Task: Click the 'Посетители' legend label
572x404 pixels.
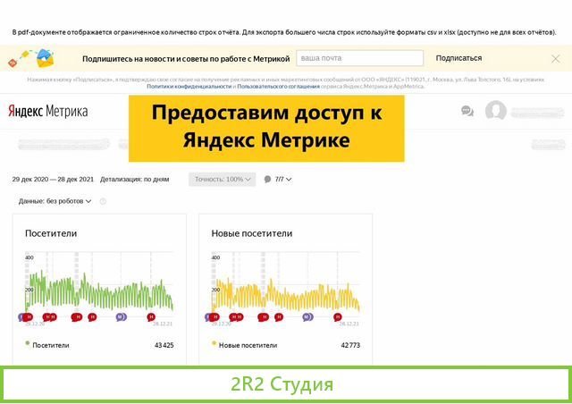Action: pos(51,345)
